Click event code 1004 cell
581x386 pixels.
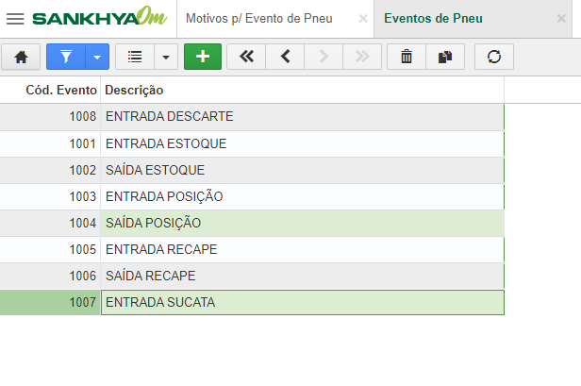tap(50, 224)
